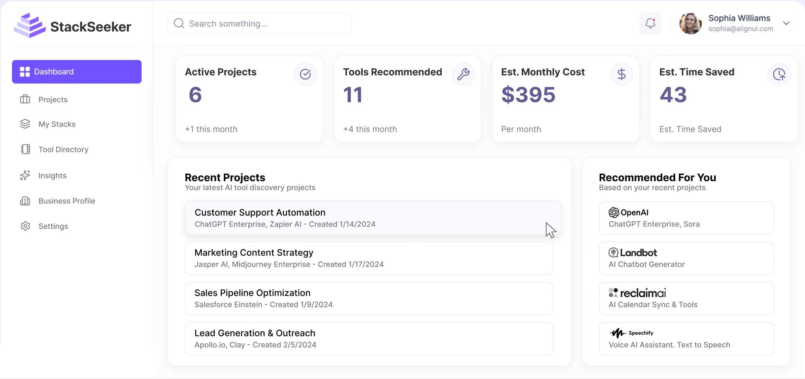Image resolution: width=805 pixels, height=379 pixels.
Task: Click the clock icon on Est. Time Saved card
Action: coord(779,74)
